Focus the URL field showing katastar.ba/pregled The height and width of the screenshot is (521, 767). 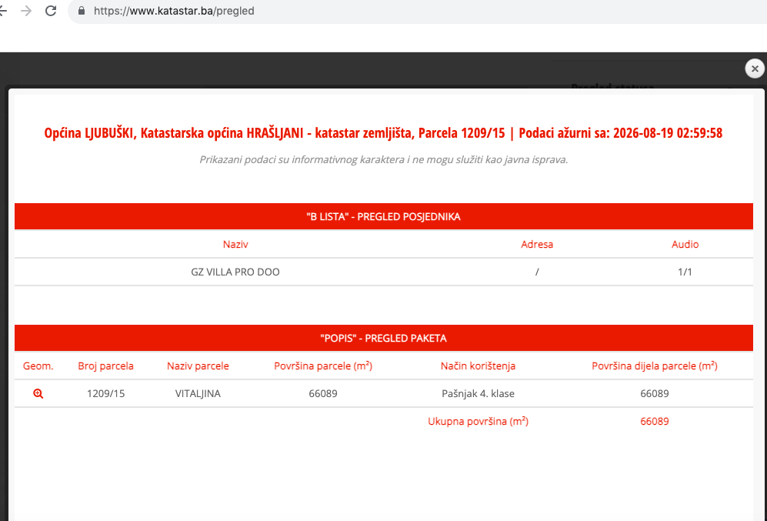[415, 11]
